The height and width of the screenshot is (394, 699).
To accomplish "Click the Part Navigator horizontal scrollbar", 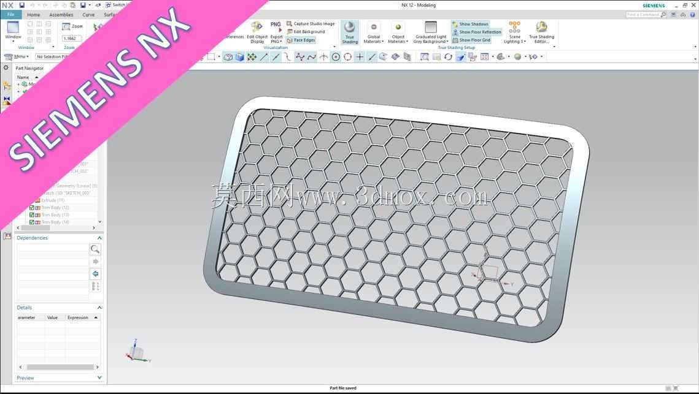I will pos(36,227).
